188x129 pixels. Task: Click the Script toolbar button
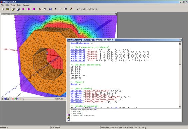93,9
